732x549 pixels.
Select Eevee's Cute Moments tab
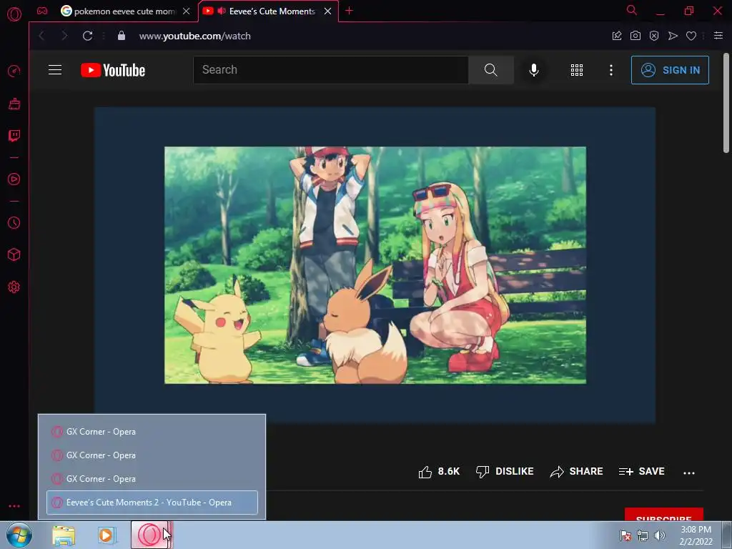272,11
